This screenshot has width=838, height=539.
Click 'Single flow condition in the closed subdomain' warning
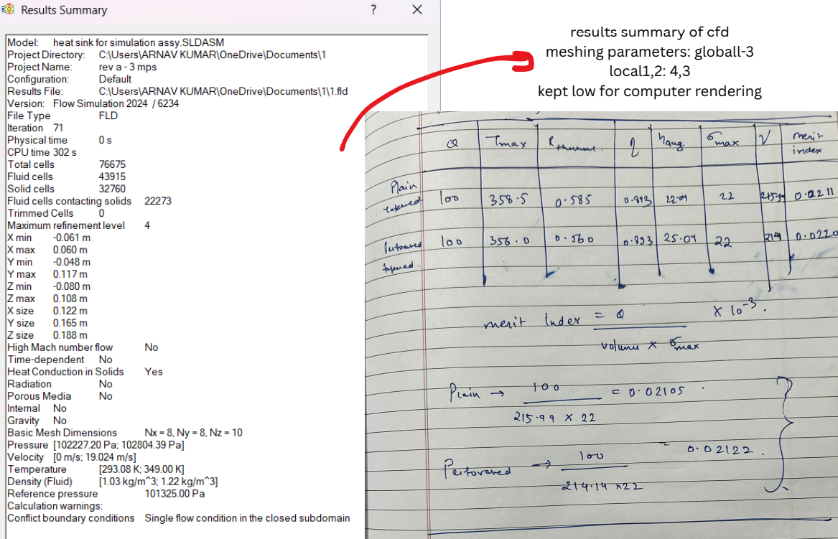(x=247, y=518)
